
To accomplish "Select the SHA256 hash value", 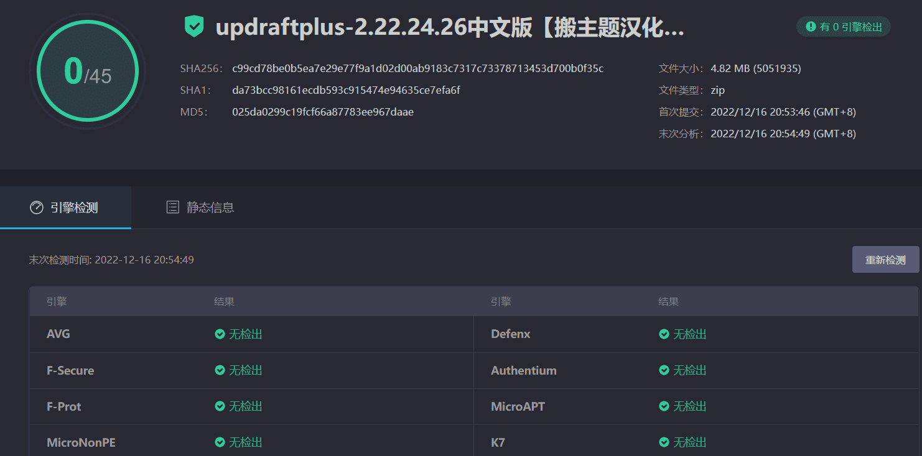I will [417, 68].
